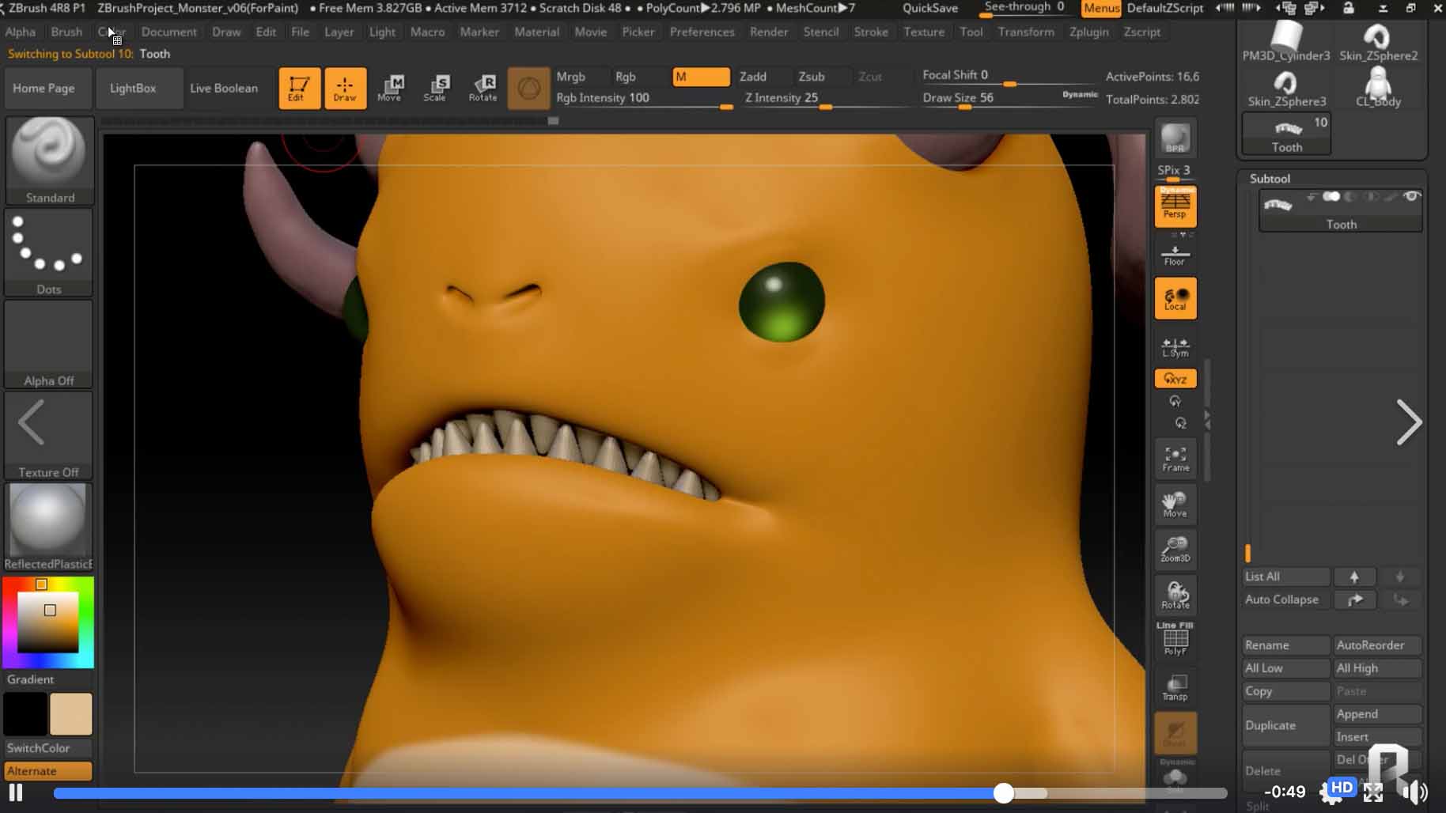Toggle the Floor grid icon
The image size is (1446, 813).
tap(1175, 255)
